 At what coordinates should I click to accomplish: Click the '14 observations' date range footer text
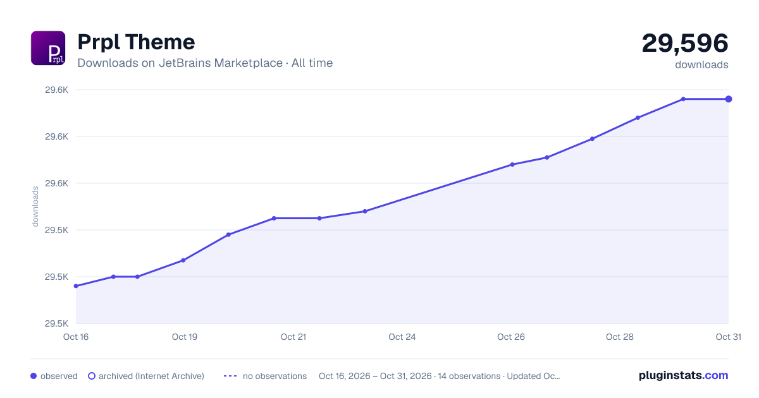pyautogui.click(x=440, y=376)
